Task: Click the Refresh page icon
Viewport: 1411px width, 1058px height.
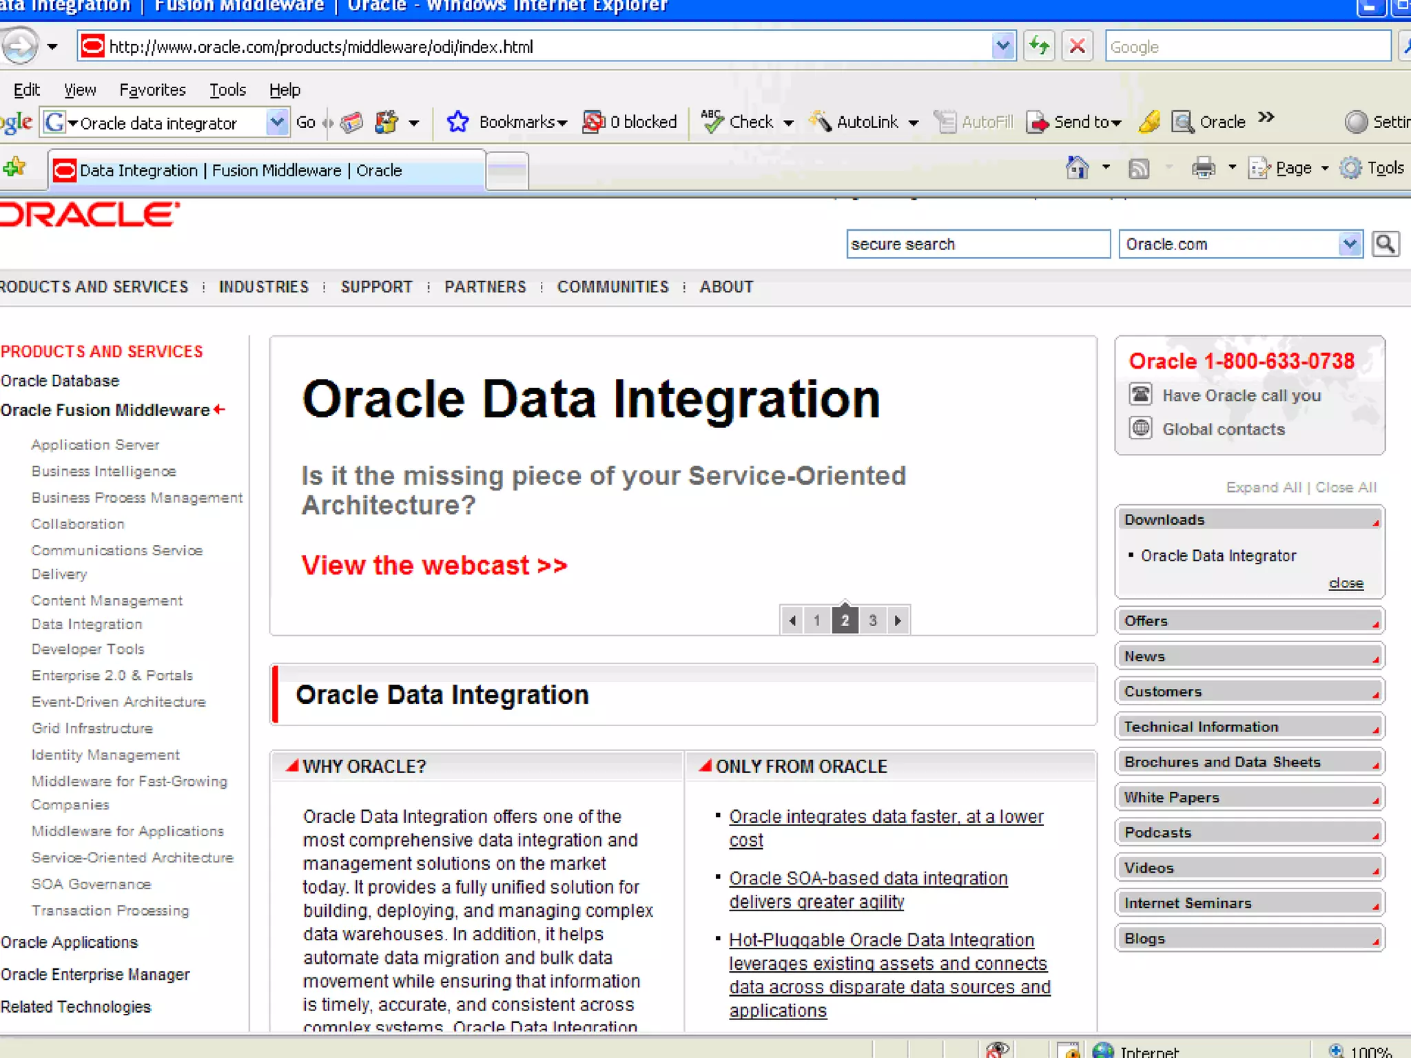Action: (x=1039, y=47)
